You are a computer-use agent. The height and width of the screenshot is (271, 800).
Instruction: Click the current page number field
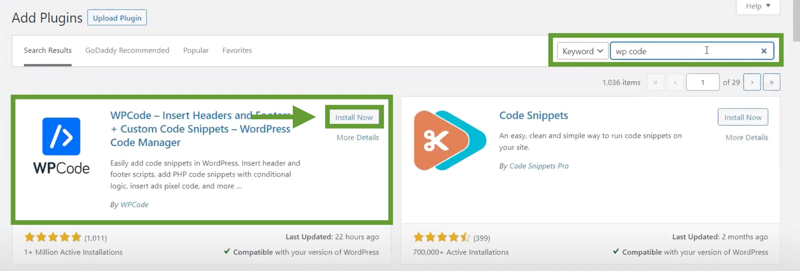point(703,82)
